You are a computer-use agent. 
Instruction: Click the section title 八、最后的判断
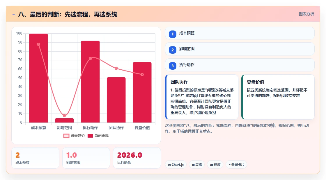pos(68,14)
